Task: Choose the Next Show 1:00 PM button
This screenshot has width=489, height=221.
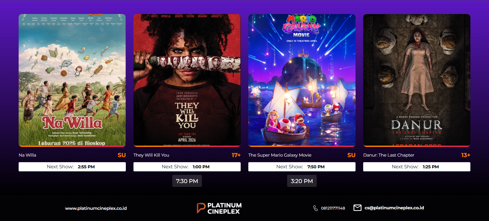Action: pos(187,167)
